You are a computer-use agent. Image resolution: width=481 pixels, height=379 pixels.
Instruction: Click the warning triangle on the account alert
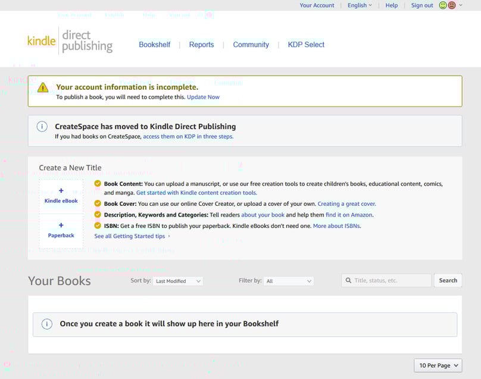(42, 87)
